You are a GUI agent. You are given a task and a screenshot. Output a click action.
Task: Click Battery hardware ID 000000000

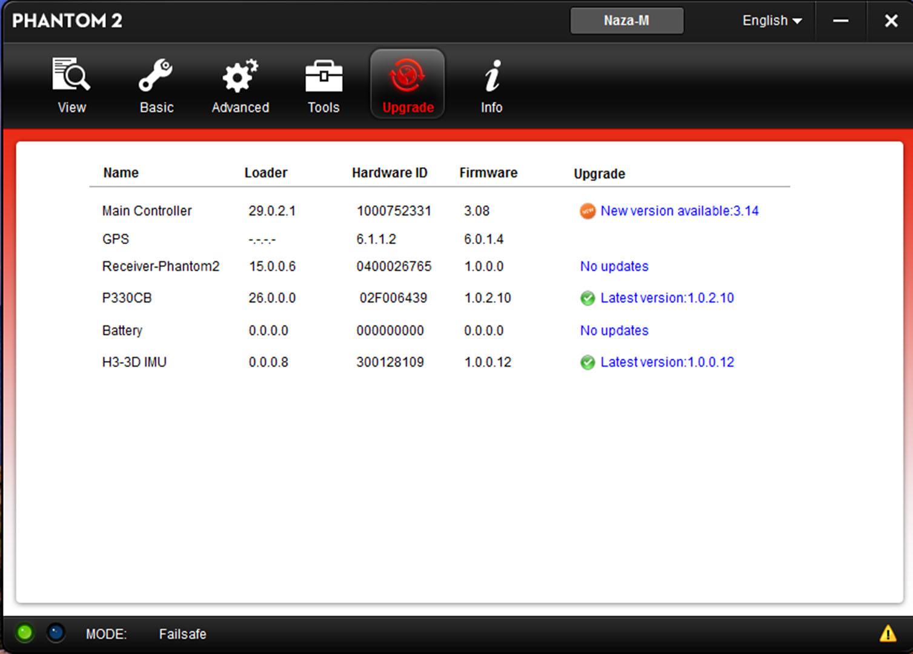coord(390,331)
